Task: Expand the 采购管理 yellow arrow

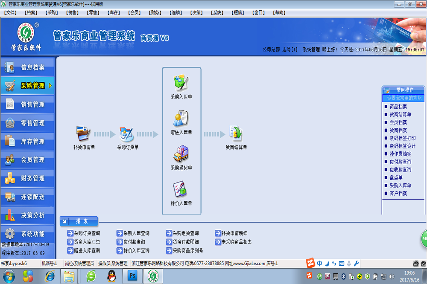Action: (x=50, y=86)
